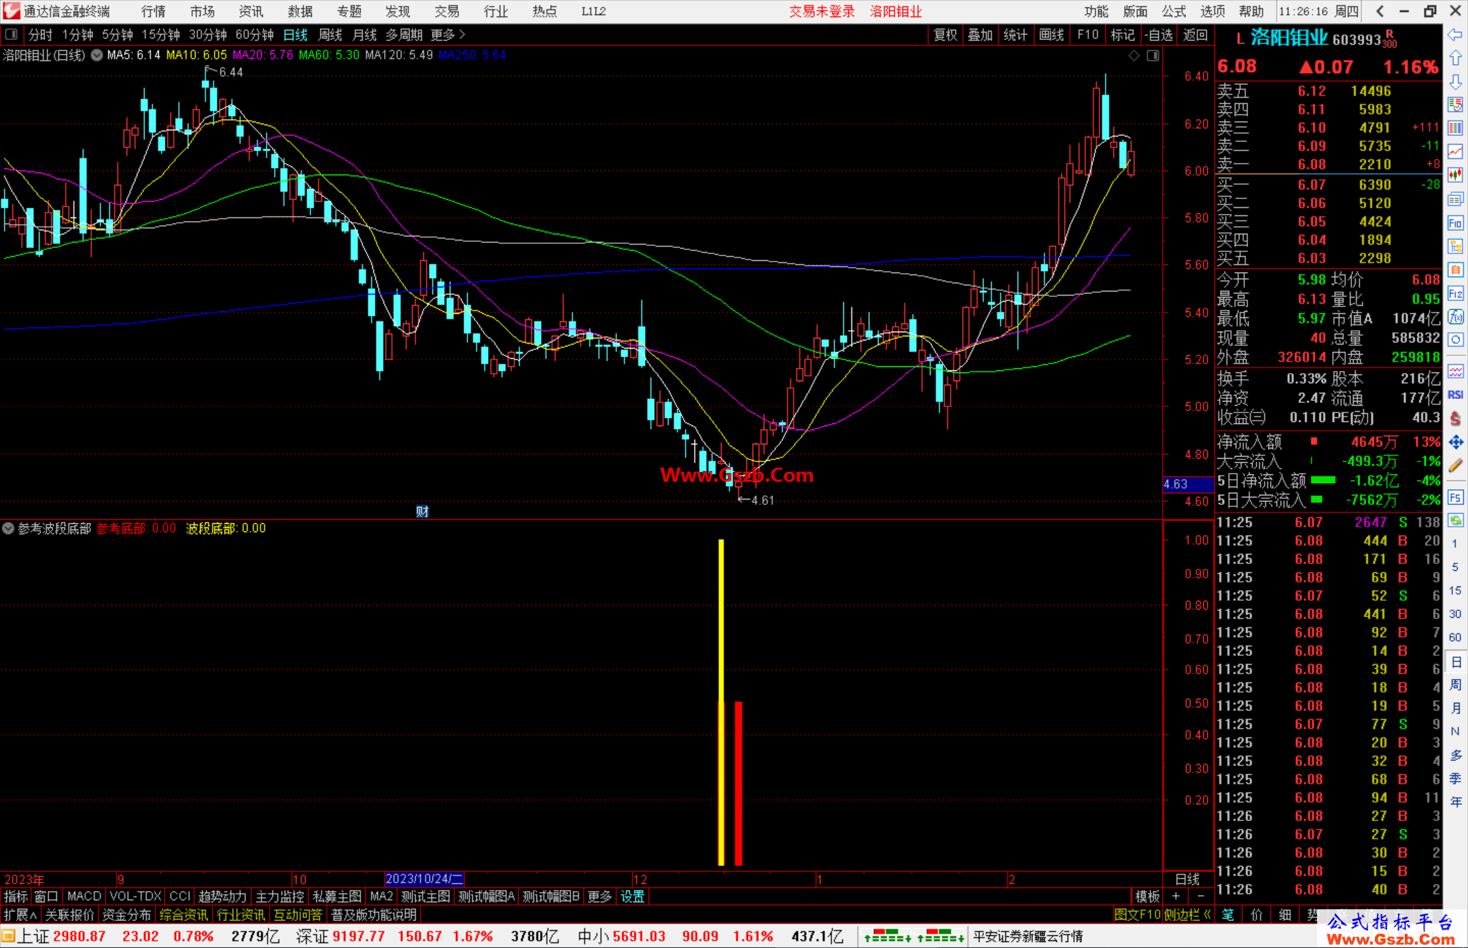This screenshot has height=948, width=1468.
Task: Click the 2023/10/24 date marker on timeline
Action: [x=424, y=879]
